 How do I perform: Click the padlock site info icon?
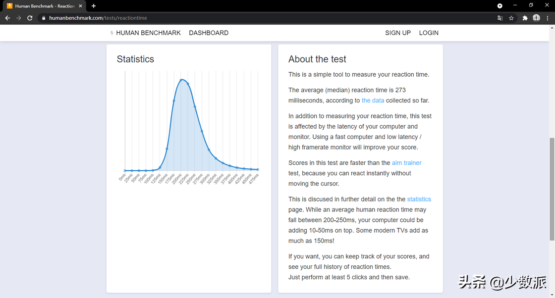(x=44, y=18)
